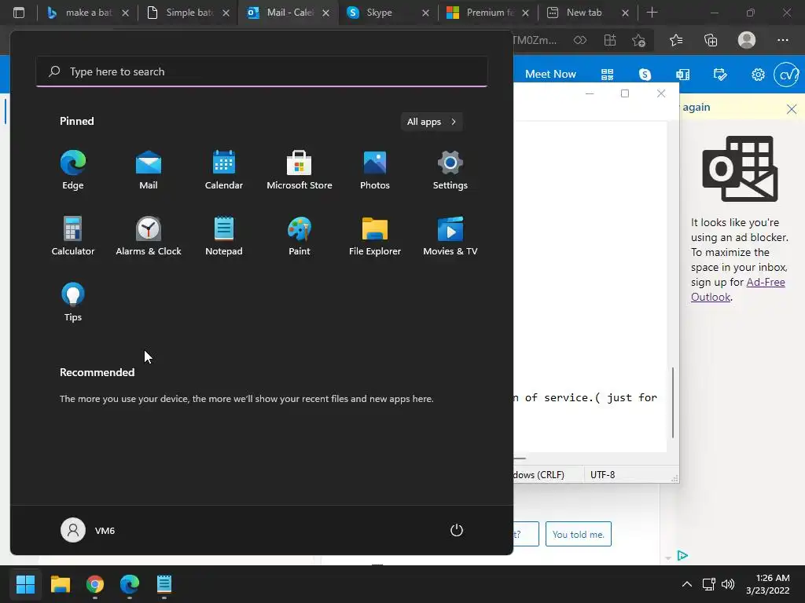Follow the Ad-Free Outlook link
This screenshot has width=805, height=603.
tap(737, 289)
